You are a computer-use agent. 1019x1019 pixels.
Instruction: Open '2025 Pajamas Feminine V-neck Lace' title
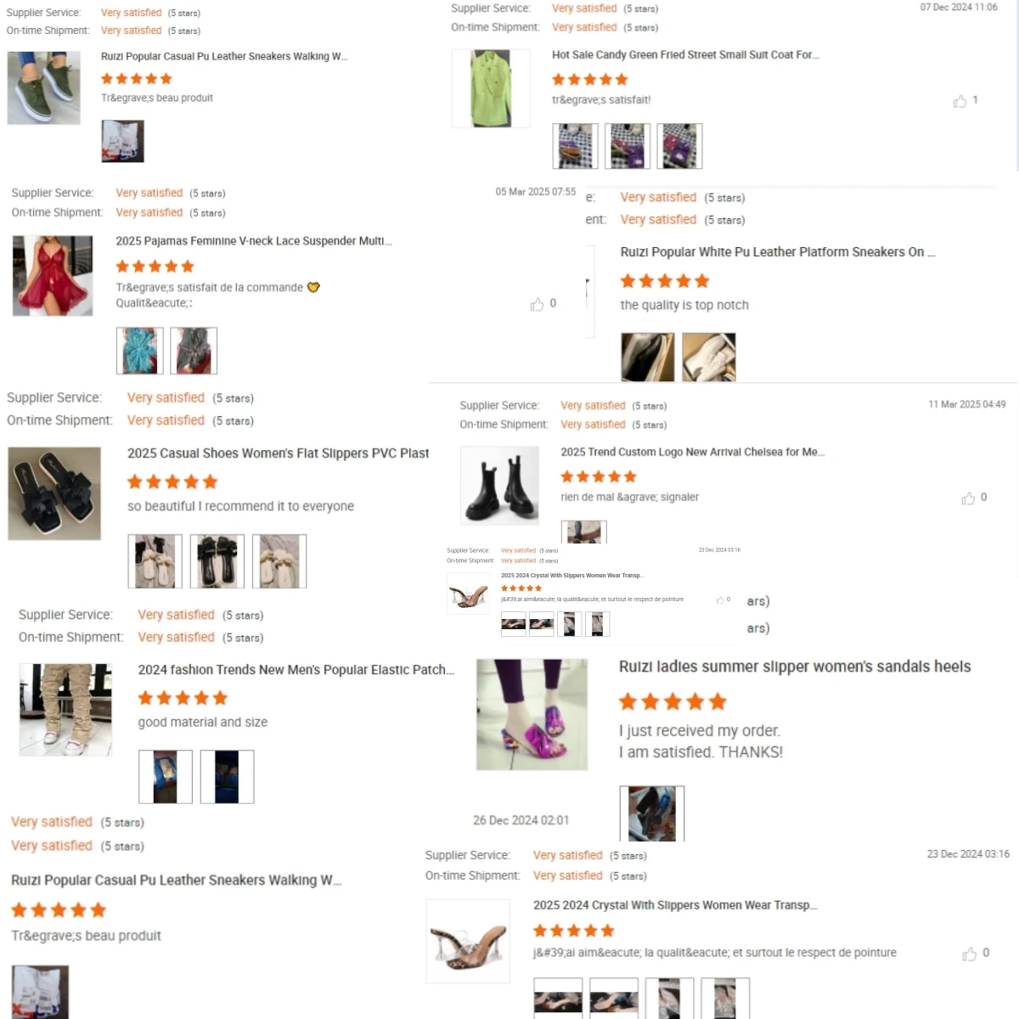(254, 241)
